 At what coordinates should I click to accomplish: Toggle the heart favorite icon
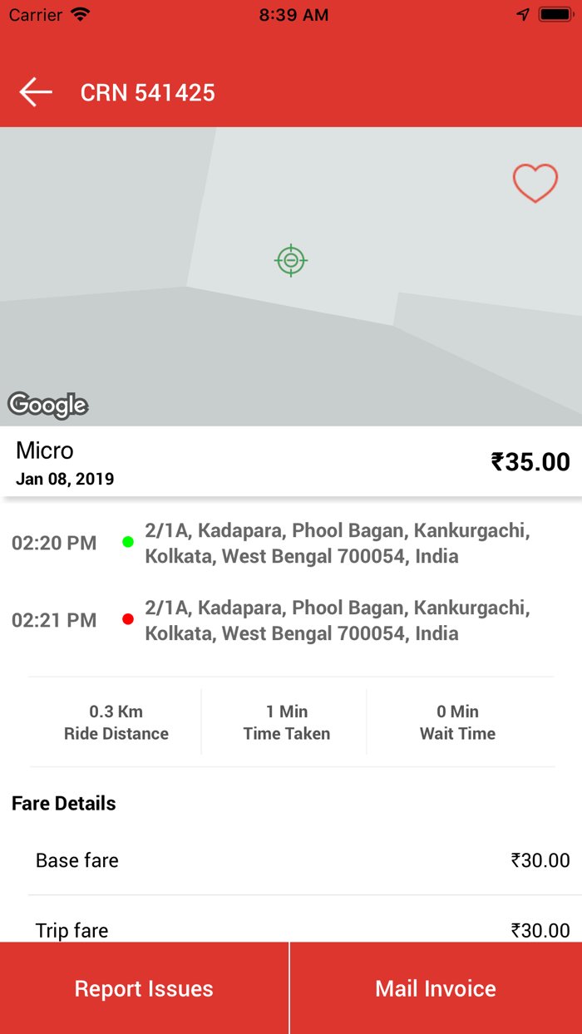point(535,183)
